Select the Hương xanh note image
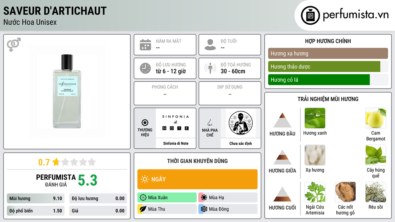This screenshot has width=395, height=222. coord(315,118)
